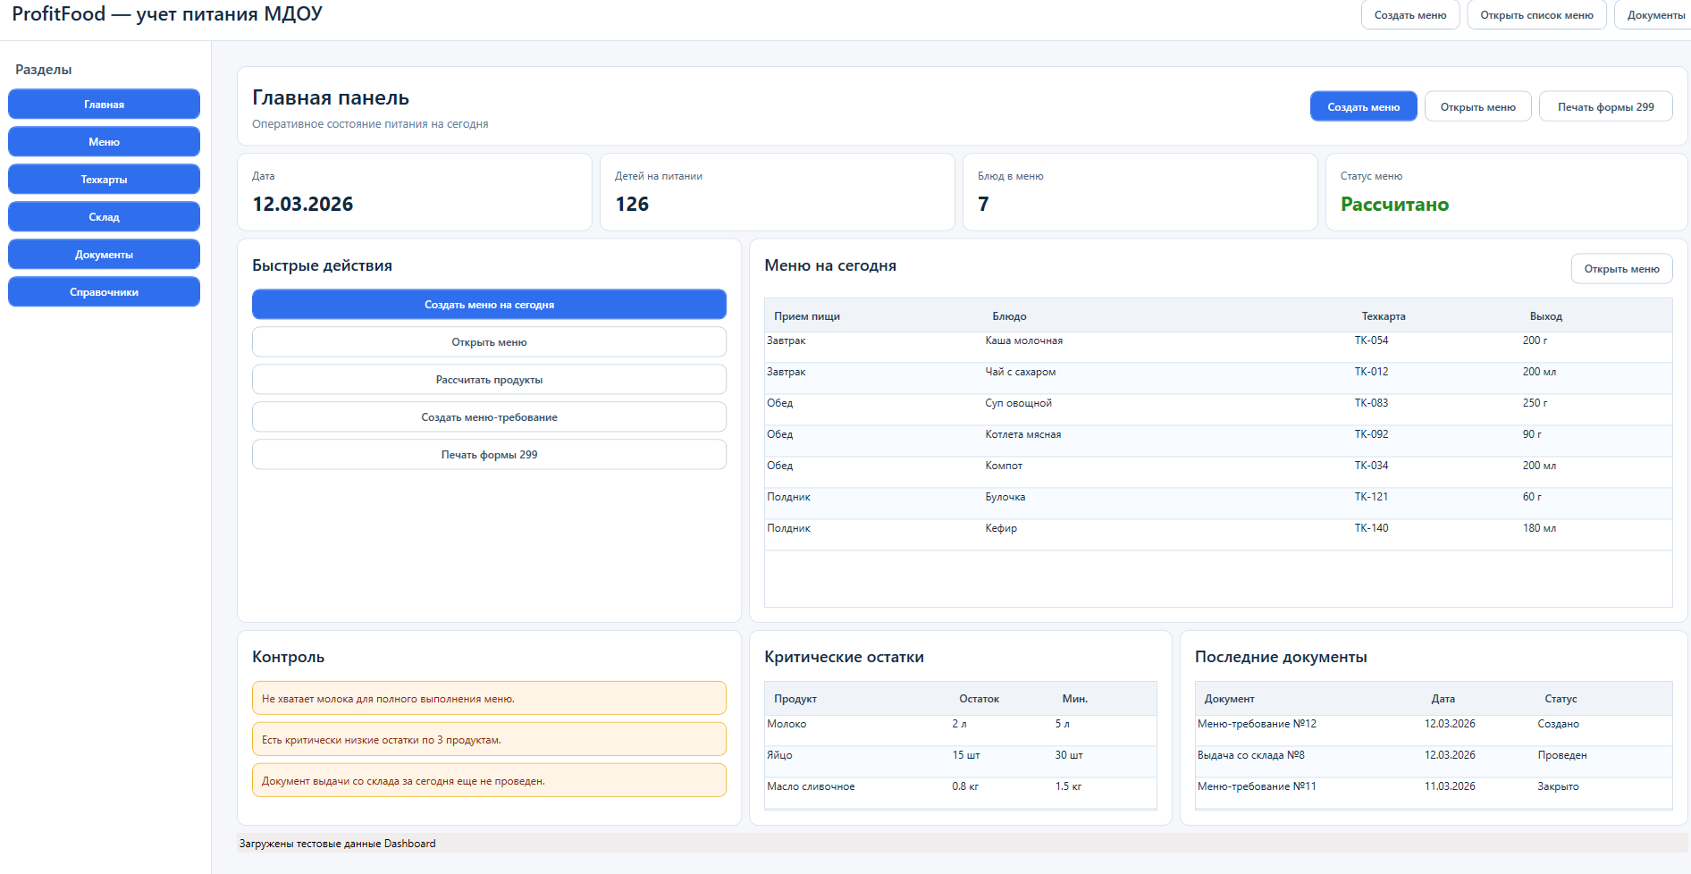Open the Главная section in sidebar
Viewport: 1691px width, 874px height.
pyautogui.click(x=104, y=105)
